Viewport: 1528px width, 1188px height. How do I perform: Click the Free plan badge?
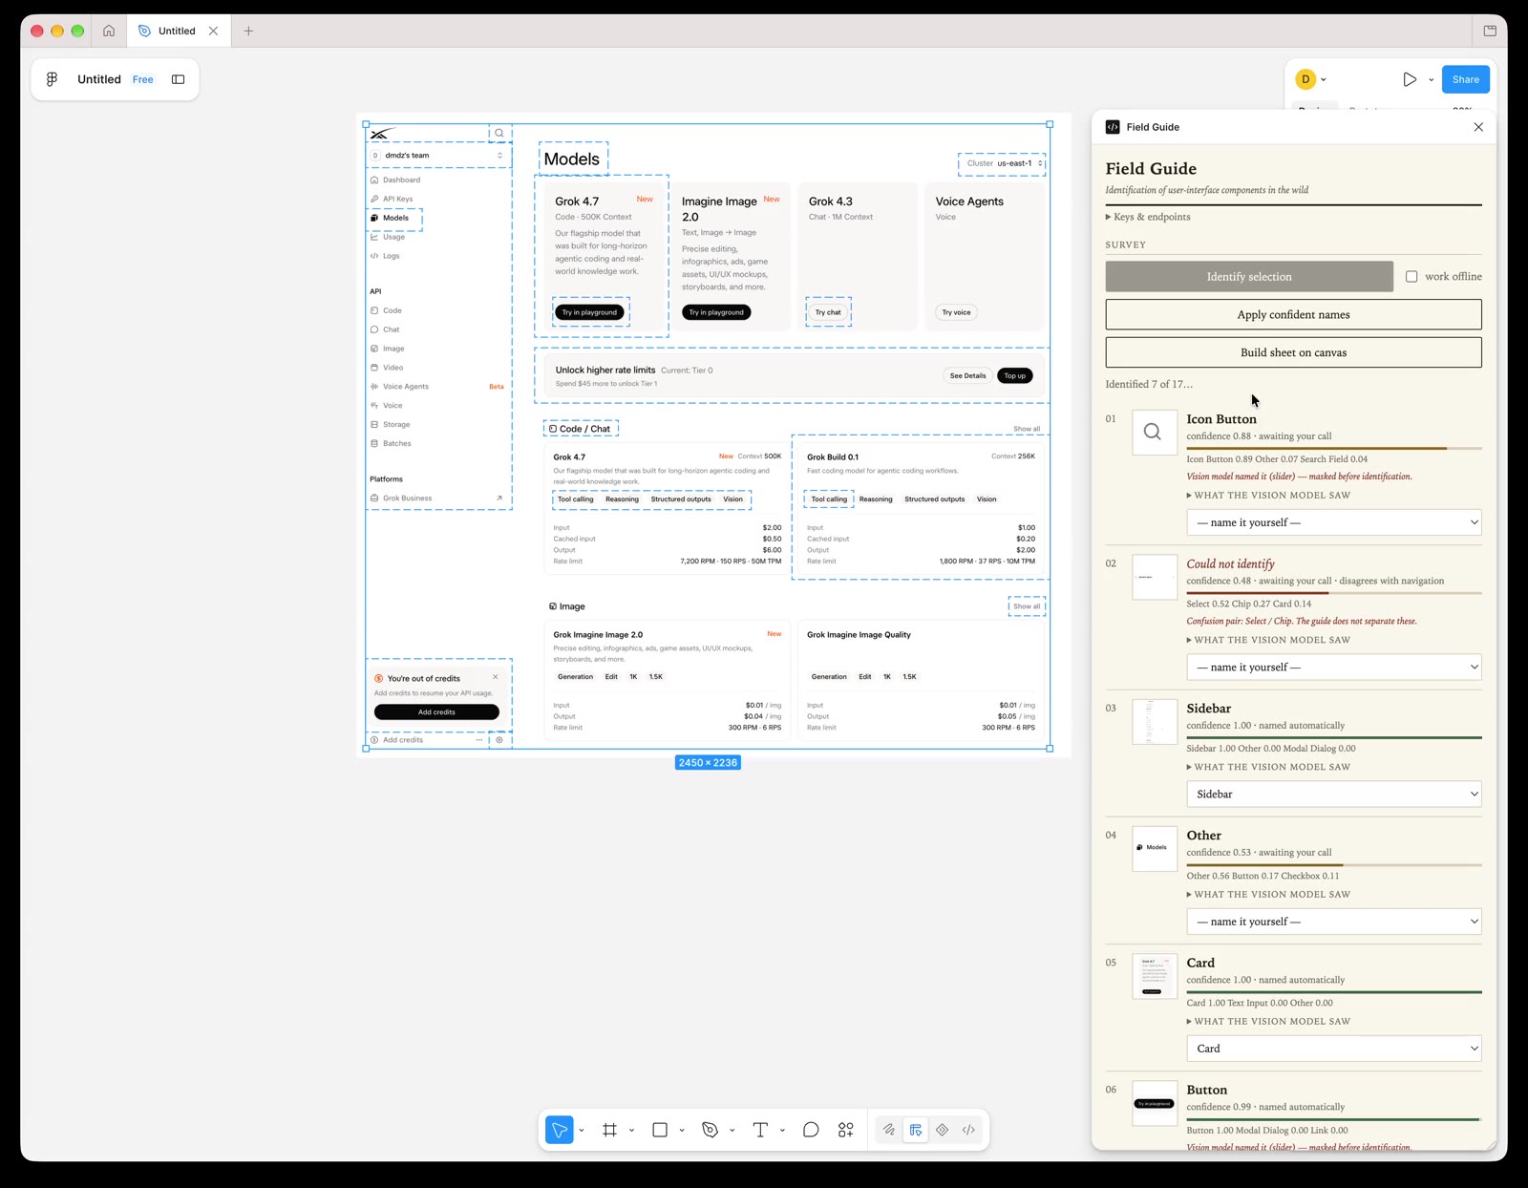click(x=142, y=79)
